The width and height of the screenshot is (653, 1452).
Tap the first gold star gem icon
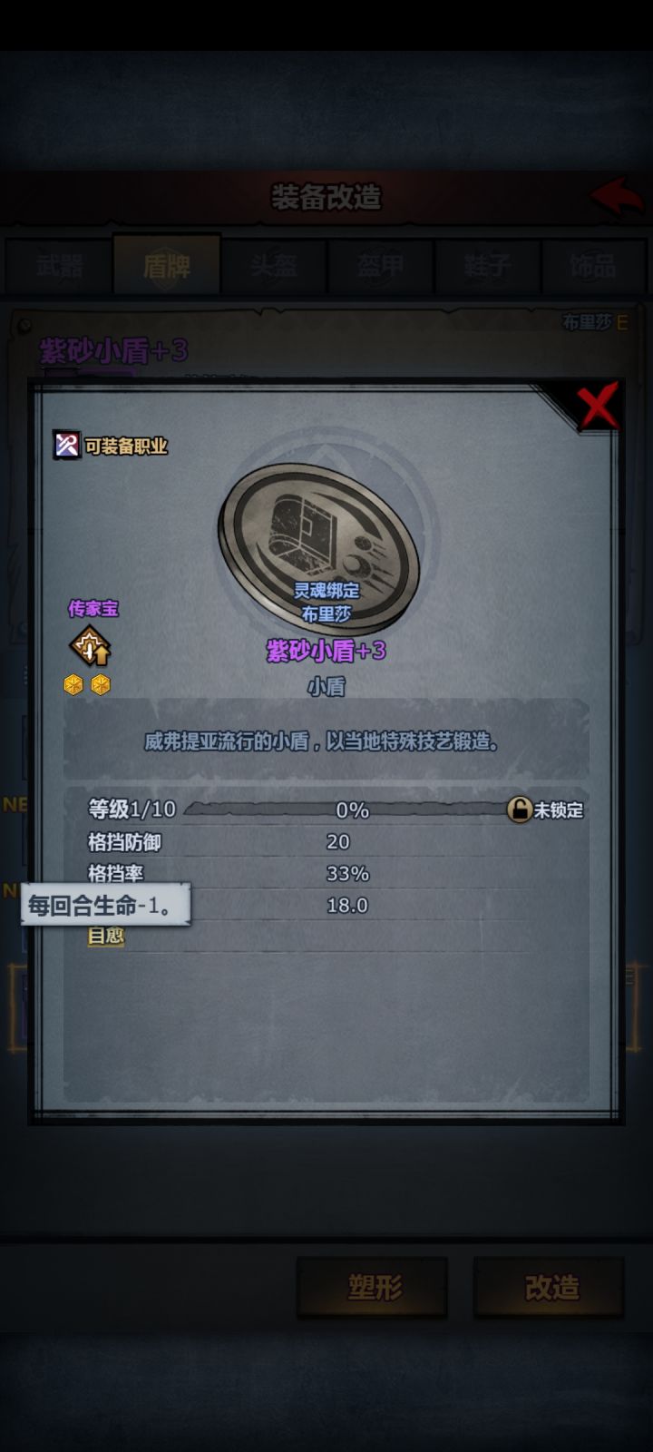(x=73, y=685)
